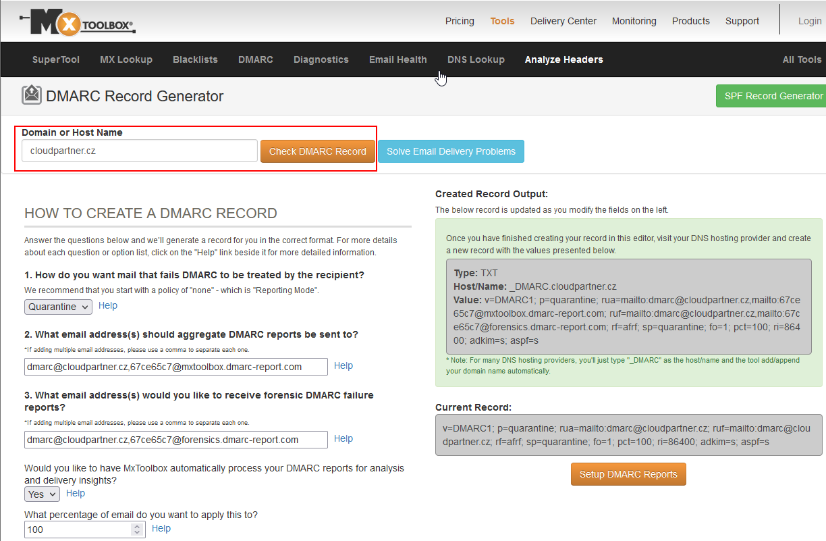The height and width of the screenshot is (541, 826).
Task: Open All Tools in the navigation bar
Action: click(802, 59)
